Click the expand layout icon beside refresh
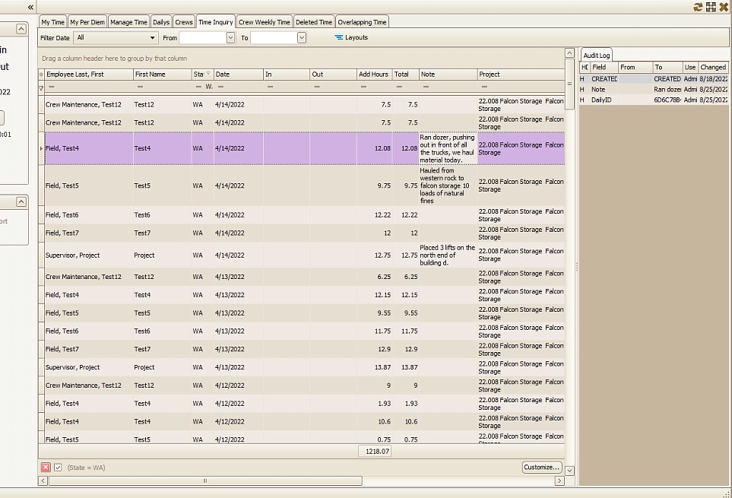Image resolution: width=732 pixels, height=498 pixels. click(x=711, y=7)
